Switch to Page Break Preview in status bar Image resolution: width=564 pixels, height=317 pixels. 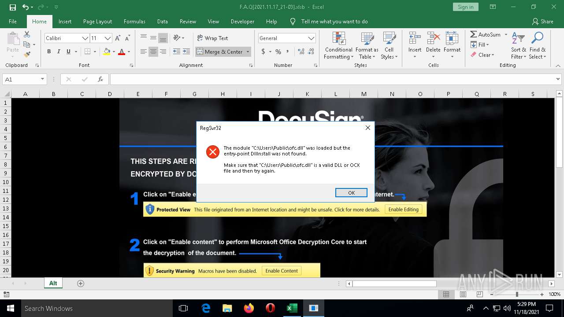click(x=480, y=294)
